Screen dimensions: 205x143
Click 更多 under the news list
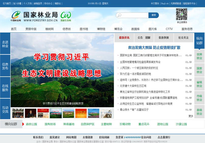pos(191,116)
